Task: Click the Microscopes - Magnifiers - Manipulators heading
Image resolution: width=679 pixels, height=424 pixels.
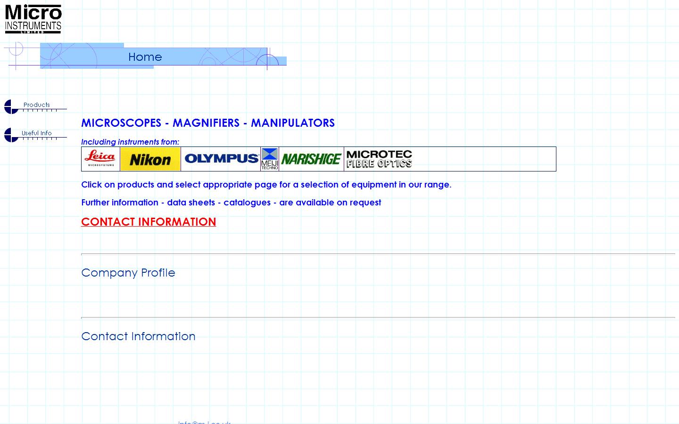Action: (208, 123)
